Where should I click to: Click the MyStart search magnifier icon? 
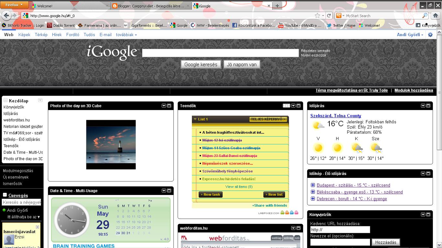pyautogui.click(x=425, y=15)
